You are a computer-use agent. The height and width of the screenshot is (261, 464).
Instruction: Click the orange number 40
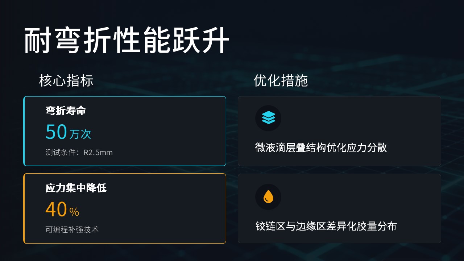tap(56, 210)
